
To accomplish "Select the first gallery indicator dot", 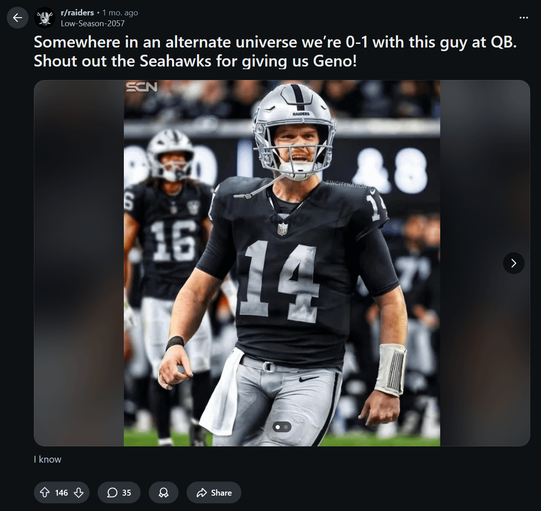I will coord(278,427).
